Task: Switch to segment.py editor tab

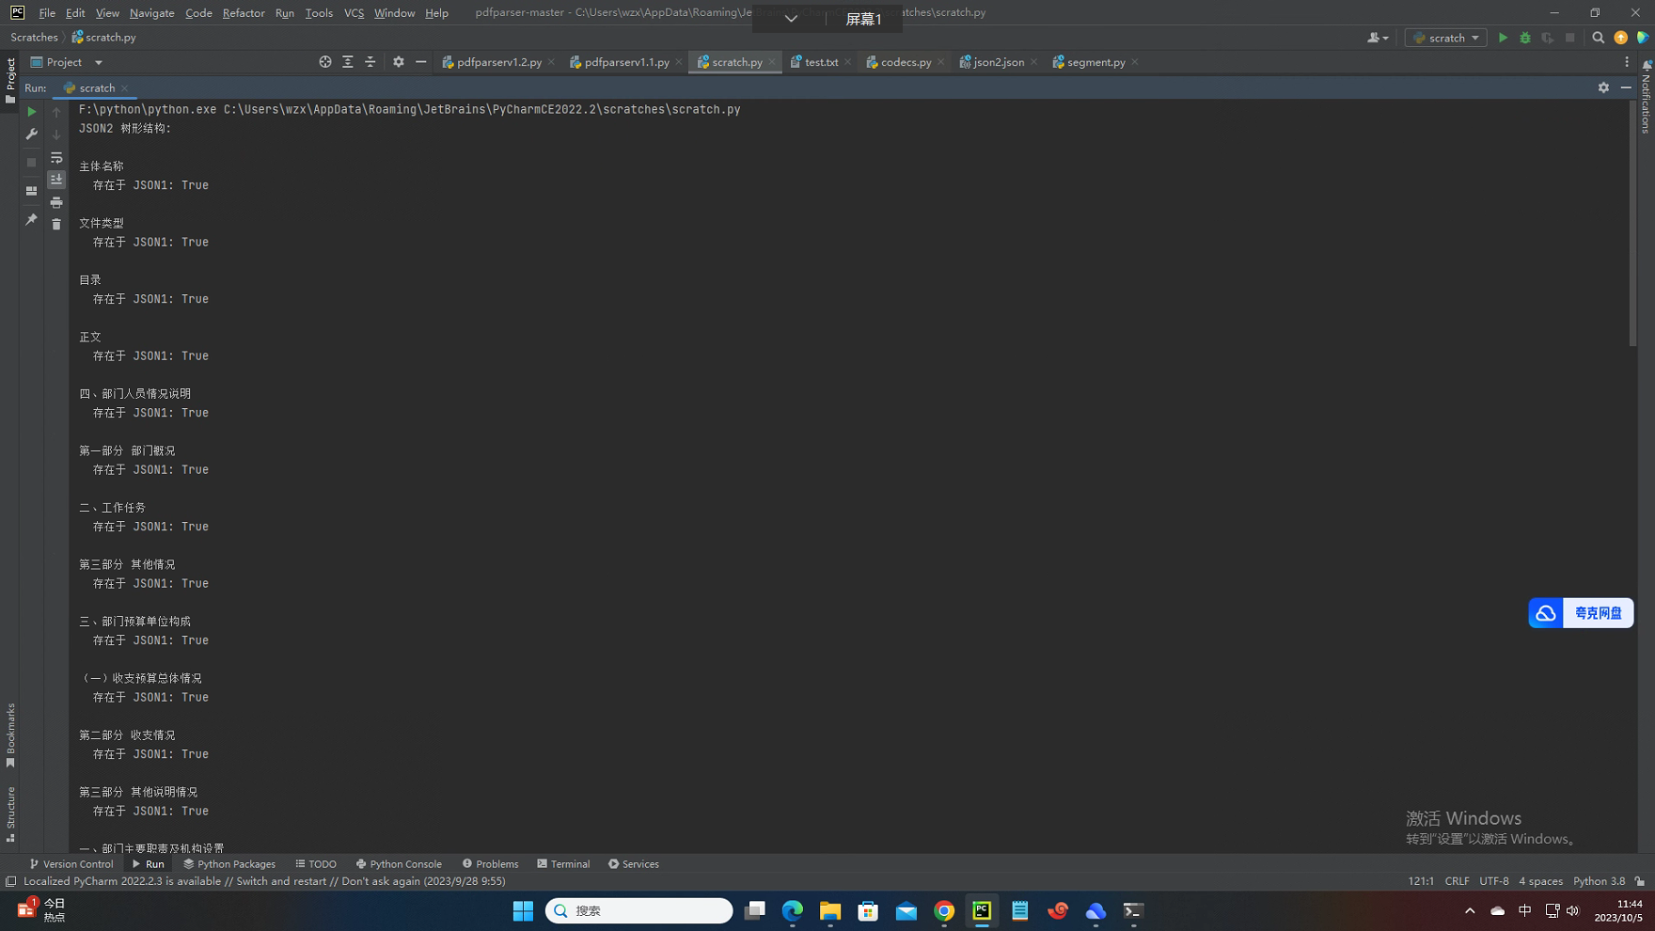Action: click(1095, 62)
